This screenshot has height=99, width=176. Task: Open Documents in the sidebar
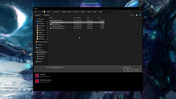pos(41,26)
